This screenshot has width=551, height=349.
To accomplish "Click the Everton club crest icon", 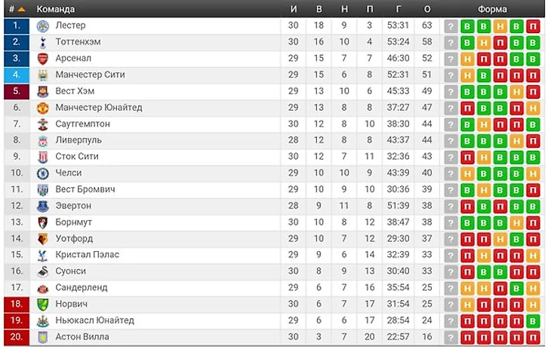I will (43, 207).
